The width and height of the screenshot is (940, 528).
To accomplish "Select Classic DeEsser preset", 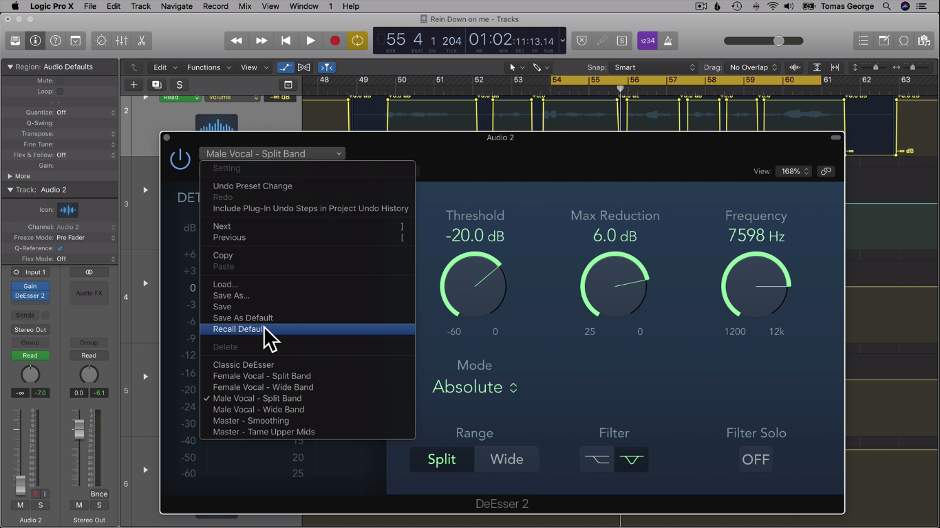I will [308, 365].
